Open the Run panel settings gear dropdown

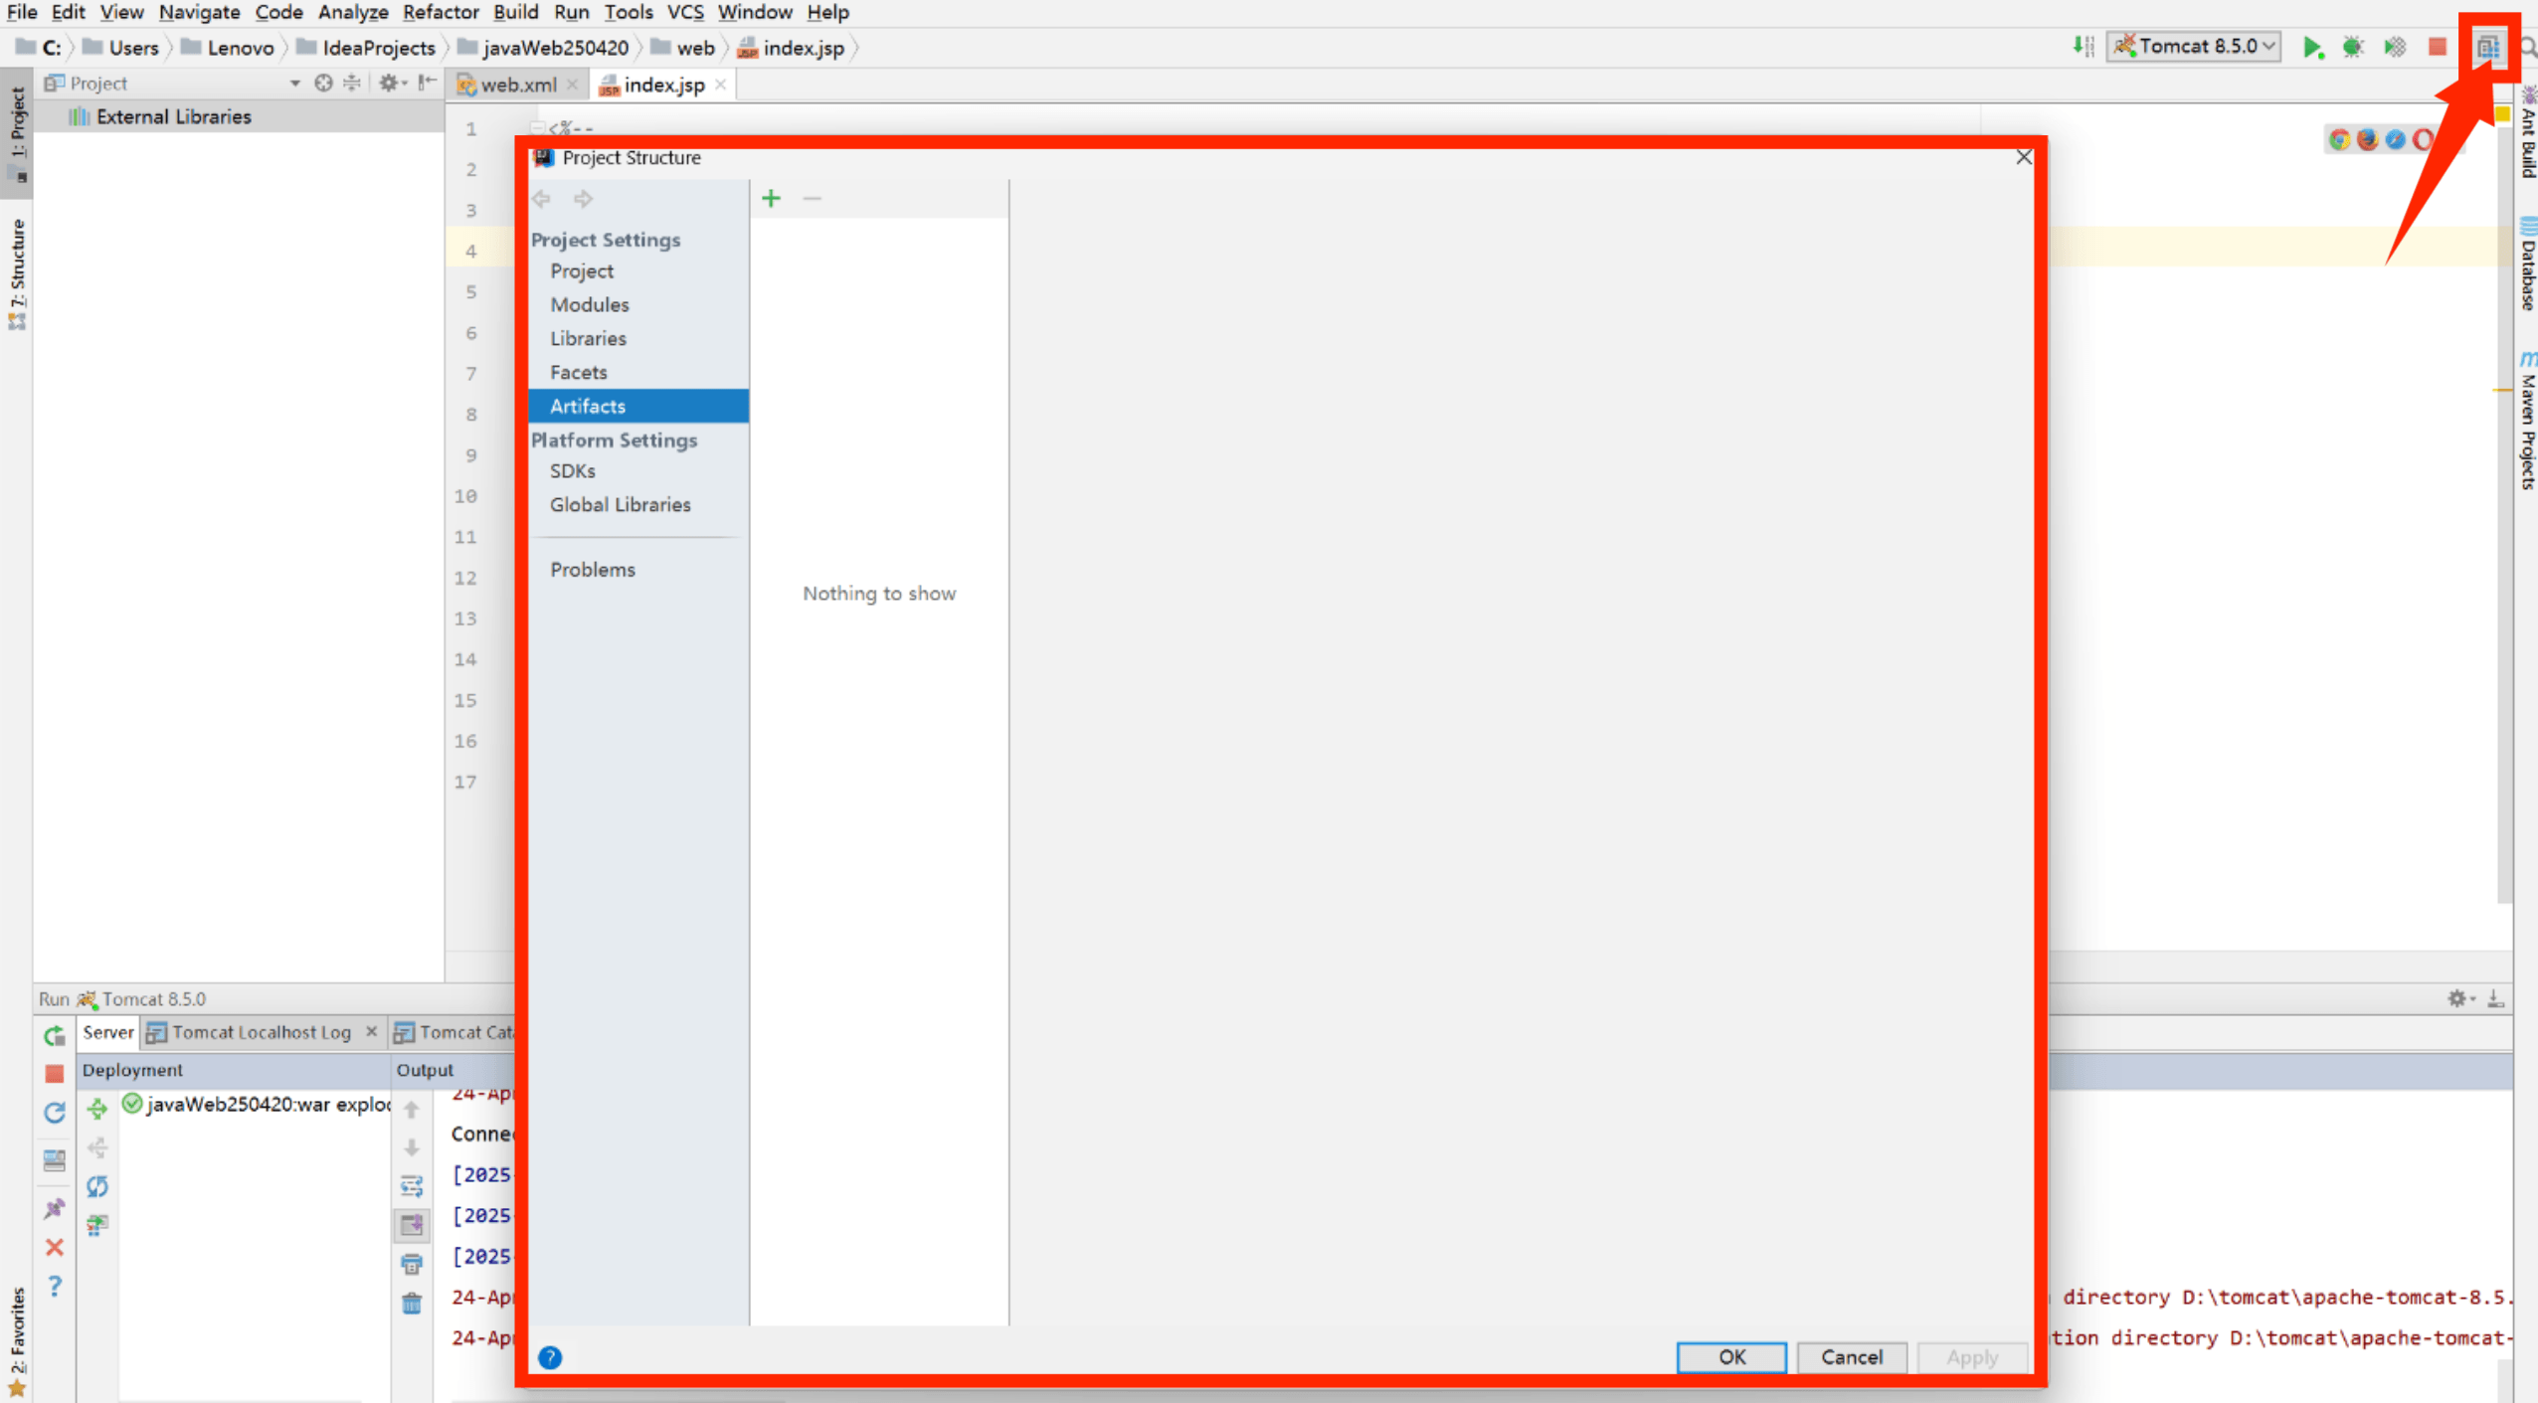[2460, 998]
